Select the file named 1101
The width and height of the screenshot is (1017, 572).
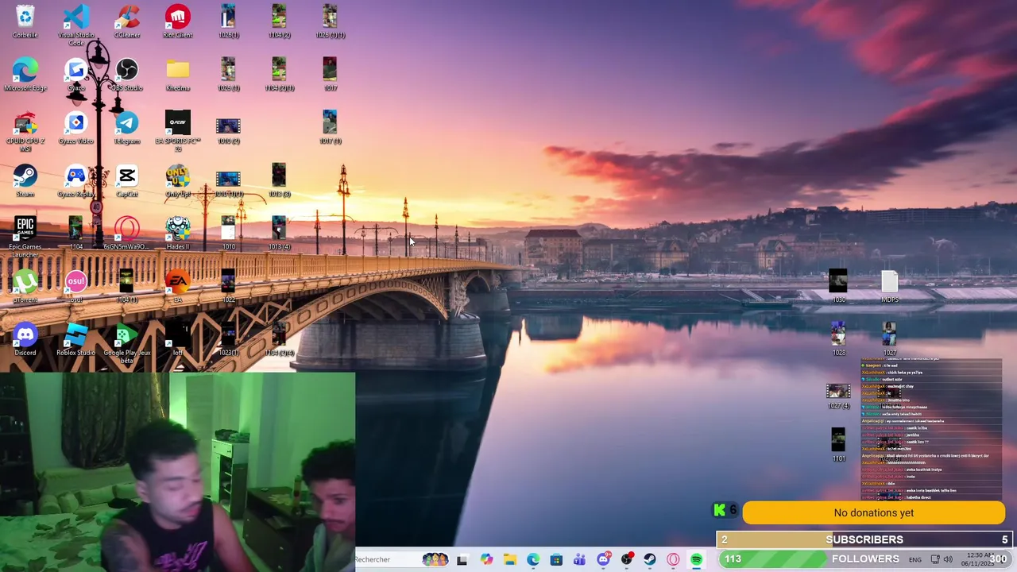[838, 445]
